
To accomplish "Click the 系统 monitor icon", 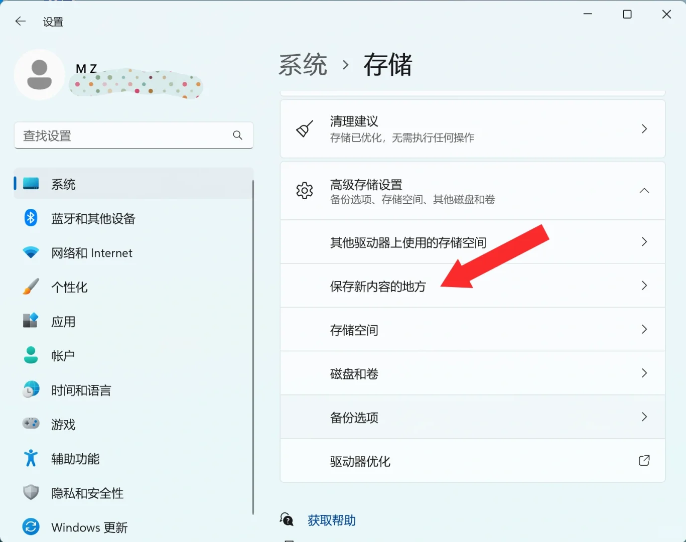I will click(31, 184).
